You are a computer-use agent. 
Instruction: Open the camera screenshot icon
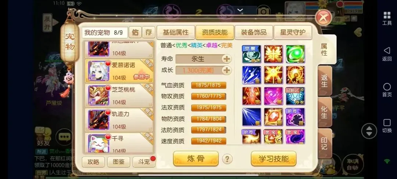pos(264,11)
